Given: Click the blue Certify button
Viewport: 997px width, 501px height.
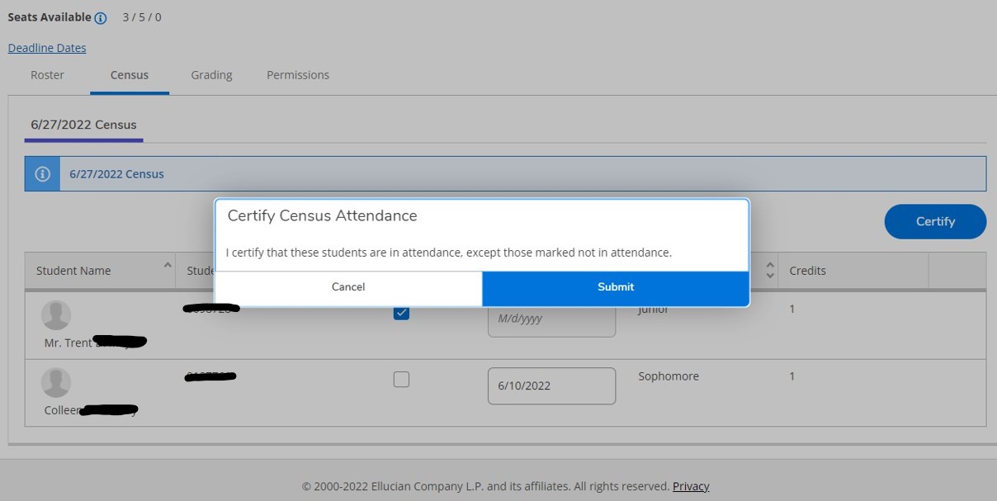Looking at the screenshot, I should (x=934, y=221).
